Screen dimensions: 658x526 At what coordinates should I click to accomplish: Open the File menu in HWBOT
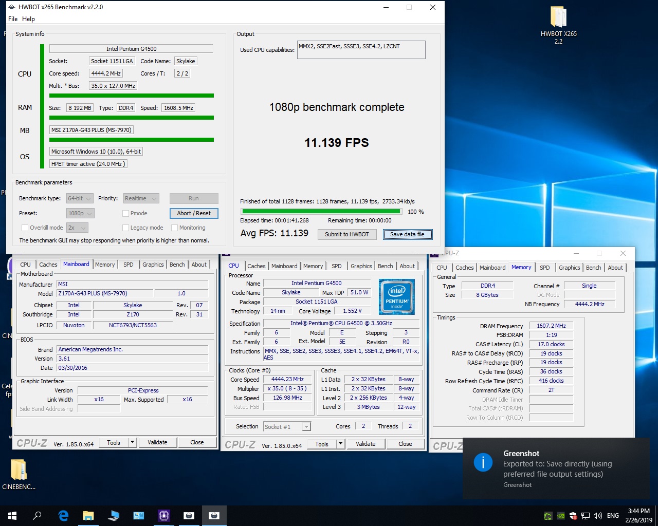click(13, 19)
